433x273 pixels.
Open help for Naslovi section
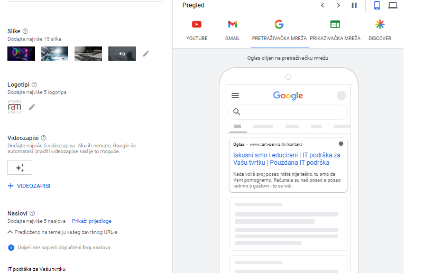pos(32,213)
